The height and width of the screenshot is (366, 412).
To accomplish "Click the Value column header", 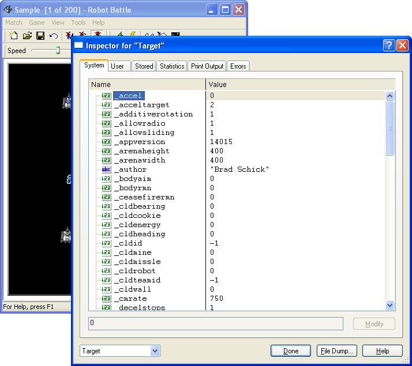I will coord(300,85).
